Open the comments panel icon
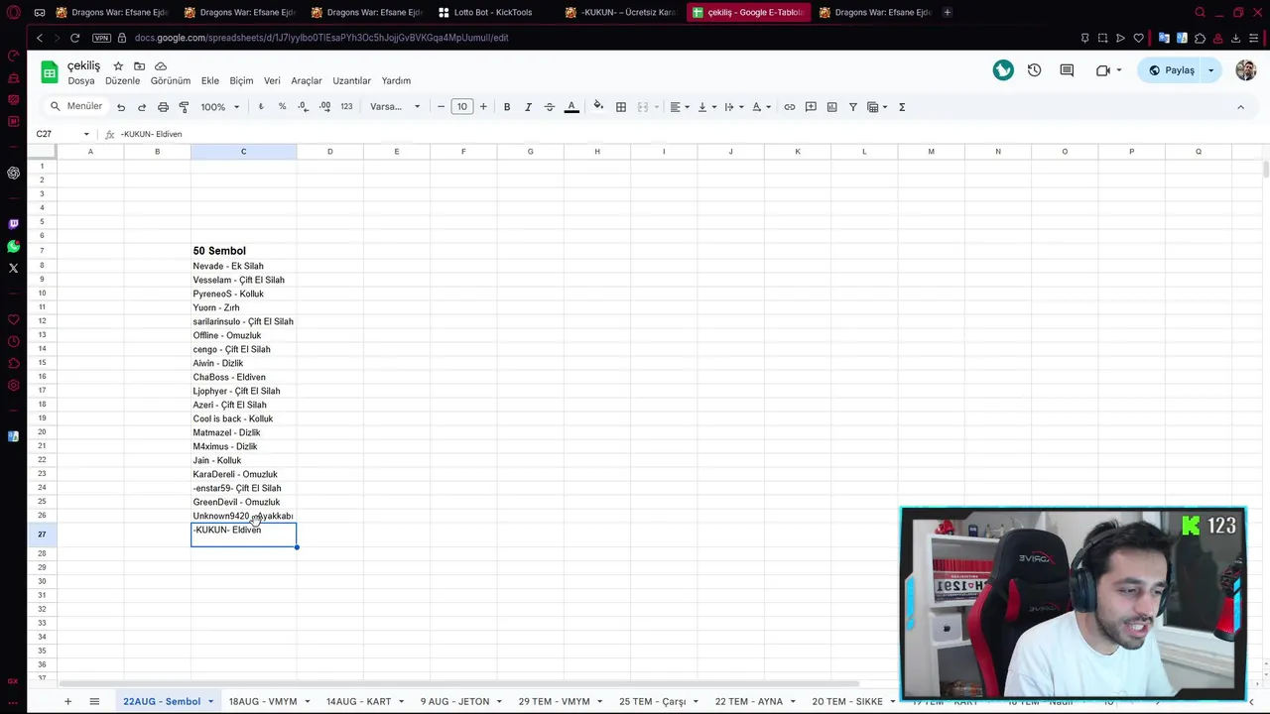1270x714 pixels. (1067, 70)
